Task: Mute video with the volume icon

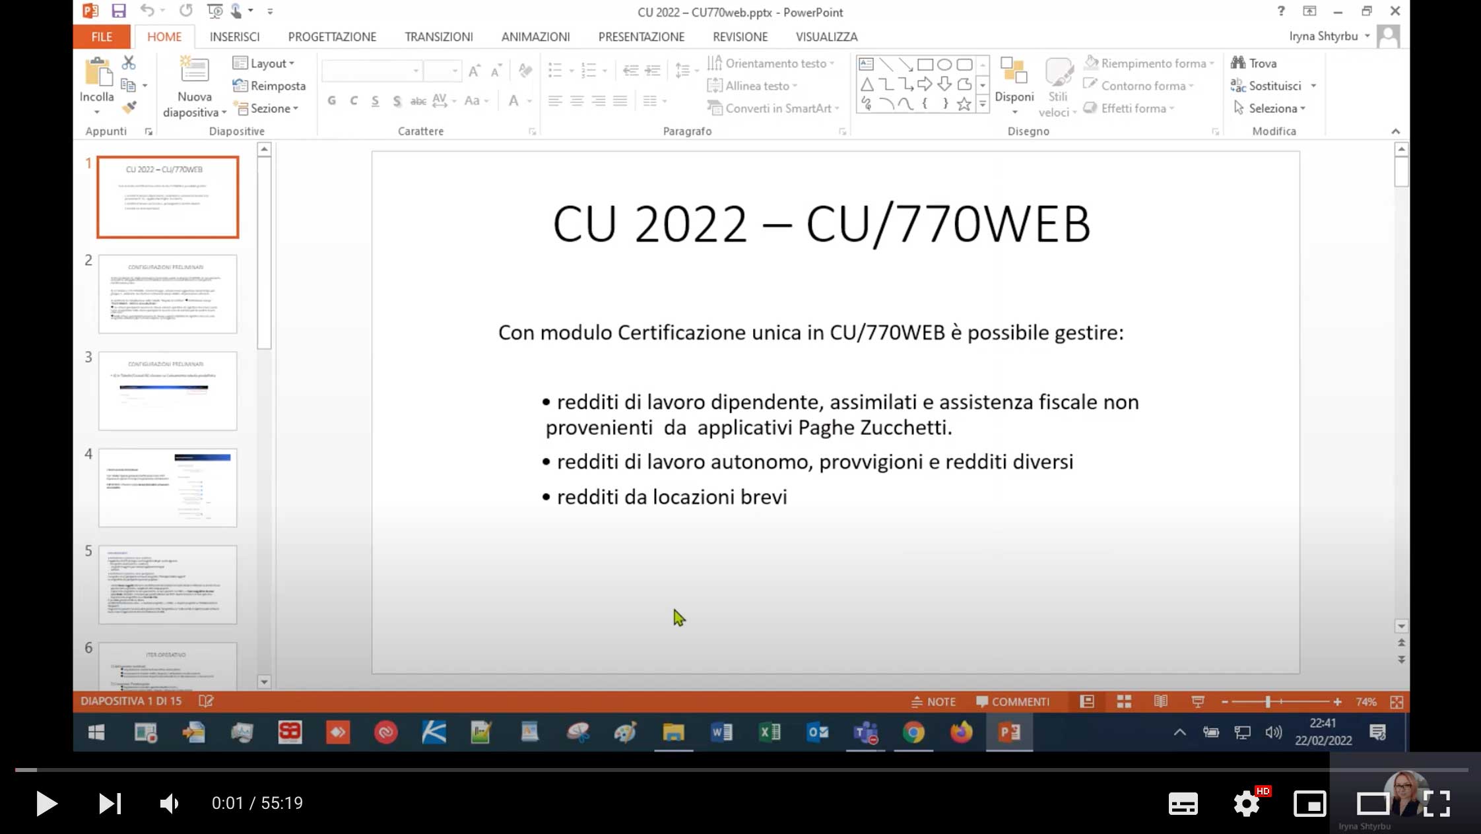Action: click(170, 803)
